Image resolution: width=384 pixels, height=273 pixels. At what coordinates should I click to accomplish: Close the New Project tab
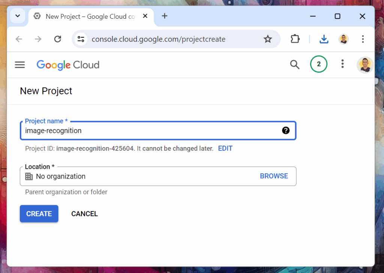145,16
